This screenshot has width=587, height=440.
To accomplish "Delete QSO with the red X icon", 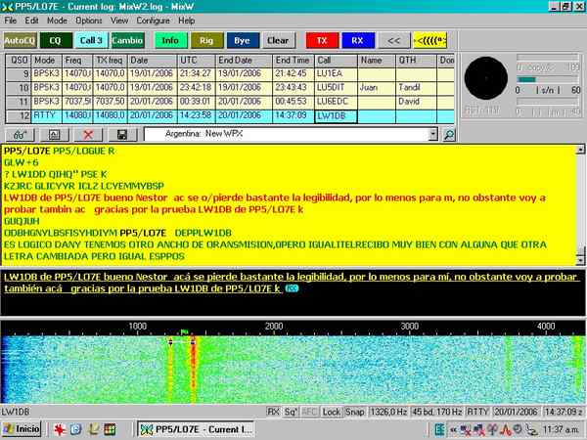I will pyautogui.click(x=88, y=133).
